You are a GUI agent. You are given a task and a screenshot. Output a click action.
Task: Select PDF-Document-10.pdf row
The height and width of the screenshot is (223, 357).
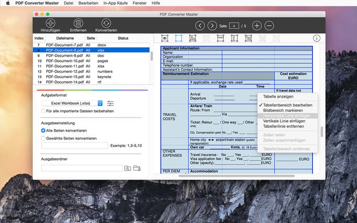click(91, 61)
